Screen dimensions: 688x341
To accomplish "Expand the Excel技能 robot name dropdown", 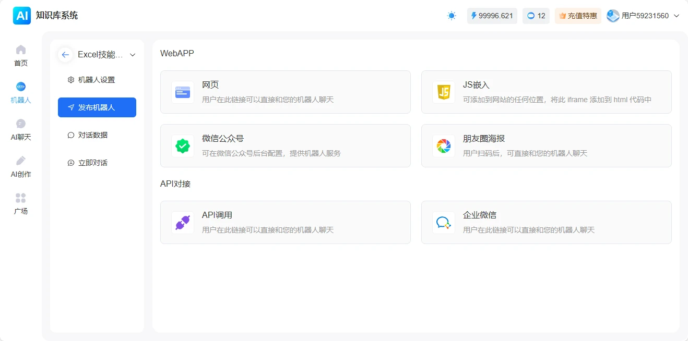I will [133, 54].
